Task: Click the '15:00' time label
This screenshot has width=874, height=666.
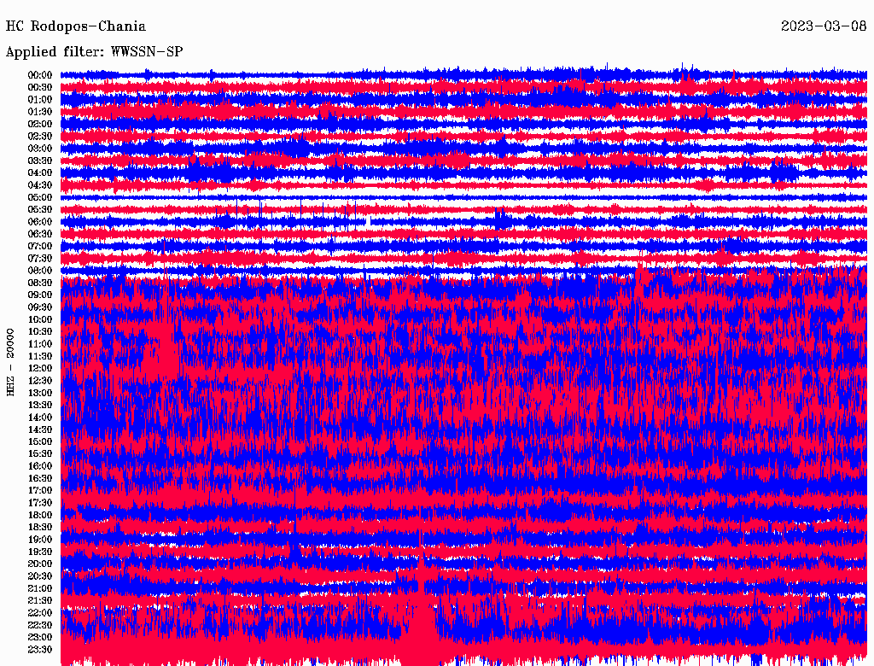Action: (40, 441)
